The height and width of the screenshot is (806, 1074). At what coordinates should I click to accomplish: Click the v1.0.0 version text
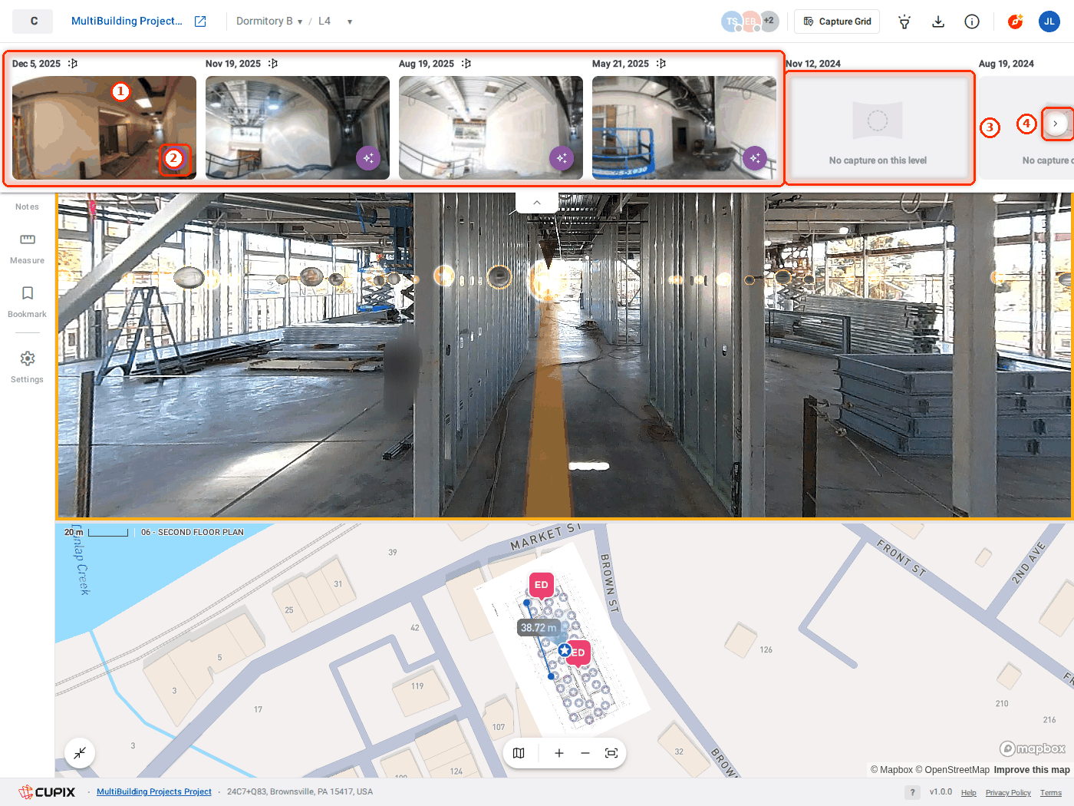(941, 792)
